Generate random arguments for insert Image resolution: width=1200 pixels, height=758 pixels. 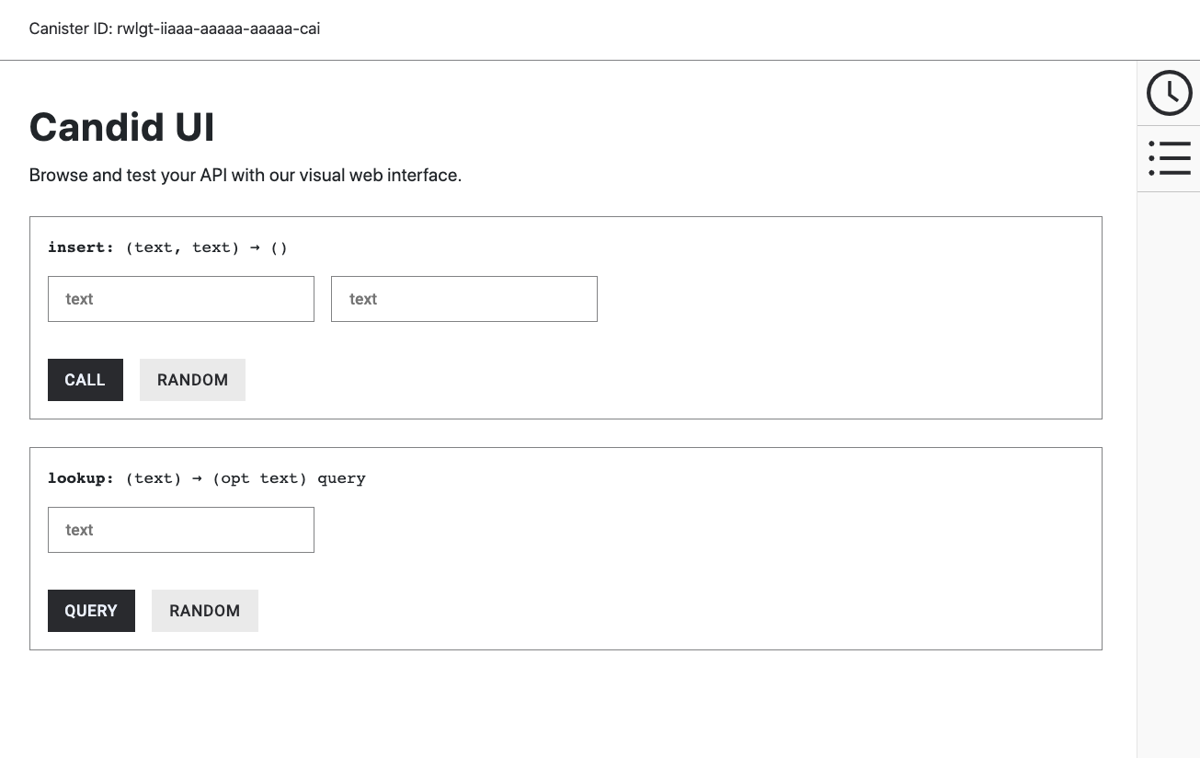tap(192, 379)
